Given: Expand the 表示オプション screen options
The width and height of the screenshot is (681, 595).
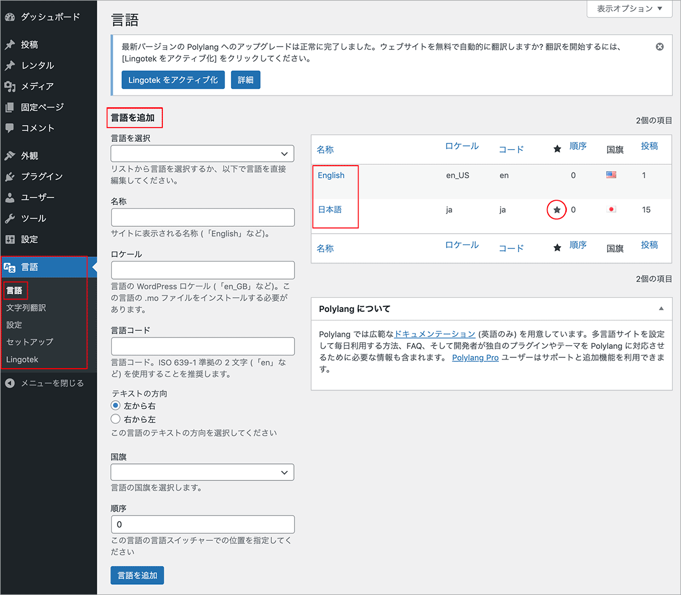Looking at the screenshot, I should [x=629, y=9].
